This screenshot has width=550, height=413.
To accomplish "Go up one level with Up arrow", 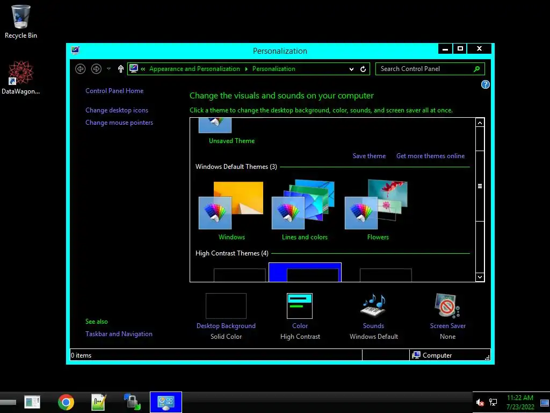I will [121, 69].
